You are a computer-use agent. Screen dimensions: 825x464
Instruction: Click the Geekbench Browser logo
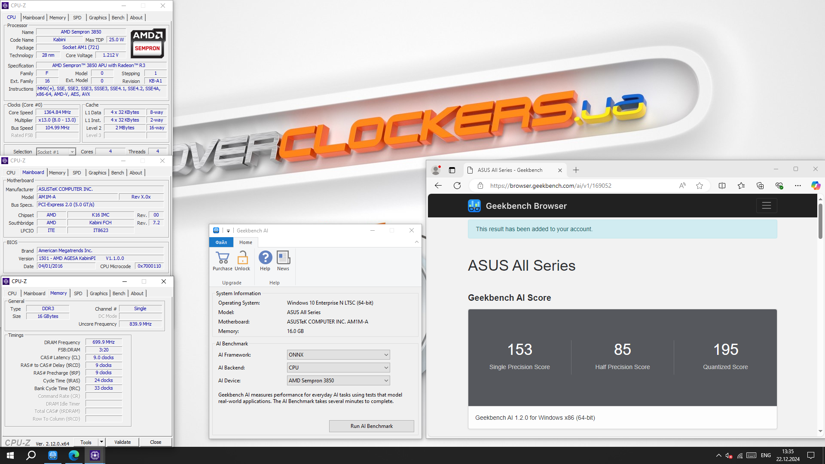click(x=474, y=206)
